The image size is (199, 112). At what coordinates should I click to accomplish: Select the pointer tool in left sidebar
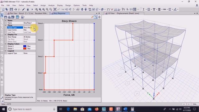pyautogui.click(x=2, y=15)
